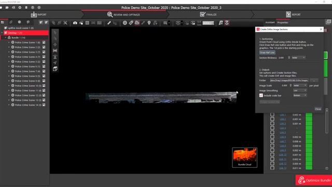Open the Image Smoothing dropdown
Image resolution: width=332 pixels, height=187 pixels.
tap(300, 90)
